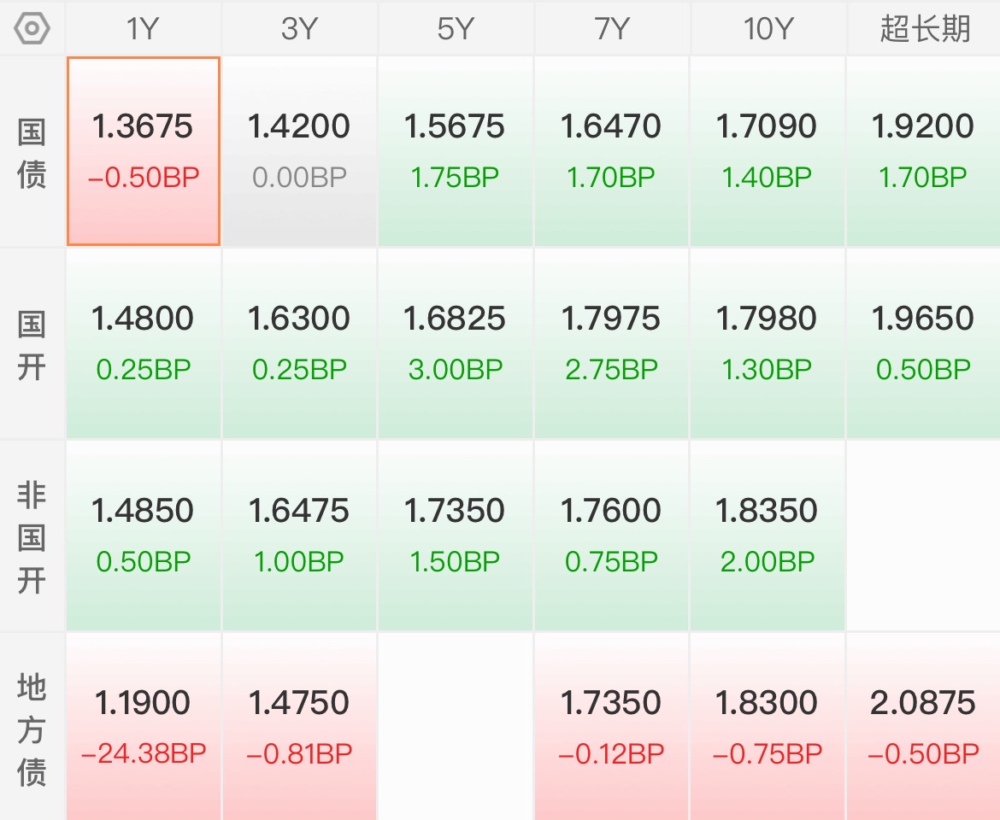Select the 地方债 row label
Viewport: 1000px width, 820px height.
coord(32,729)
